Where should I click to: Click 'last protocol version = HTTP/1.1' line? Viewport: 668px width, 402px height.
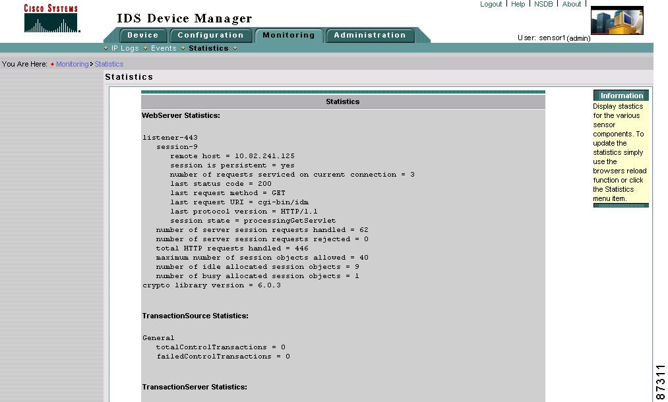point(244,212)
